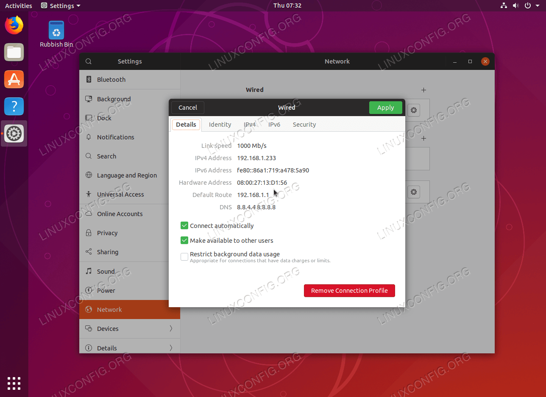The width and height of the screenshot is (546, 397).
Task: Open clock Thu 07:32 calendar
Action: click(287, 6)
